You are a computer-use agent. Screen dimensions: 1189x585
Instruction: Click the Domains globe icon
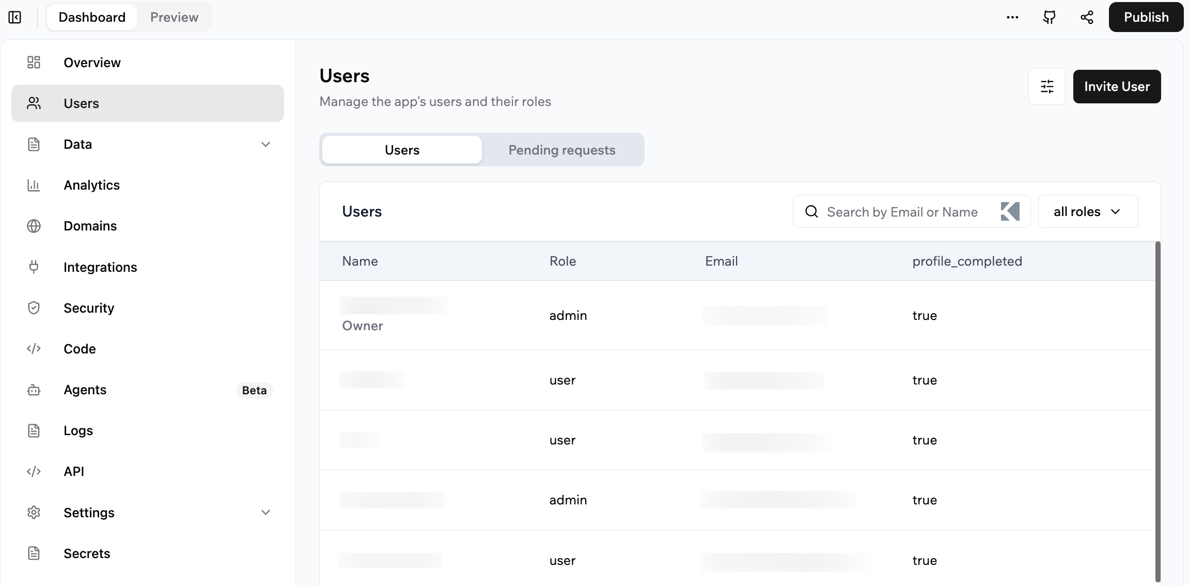point(34,226)
